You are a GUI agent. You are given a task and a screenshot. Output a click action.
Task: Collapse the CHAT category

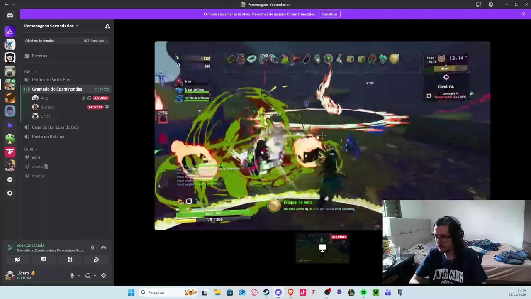coord(31,149)
